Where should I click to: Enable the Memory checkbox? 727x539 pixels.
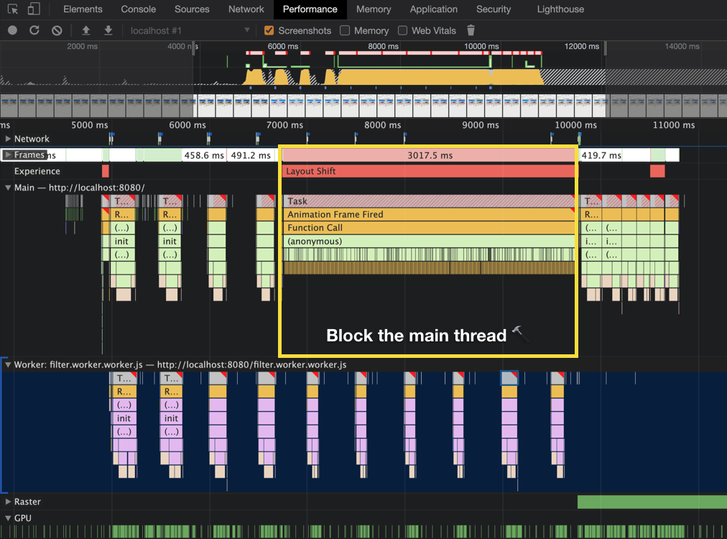(x=345, y=31)
